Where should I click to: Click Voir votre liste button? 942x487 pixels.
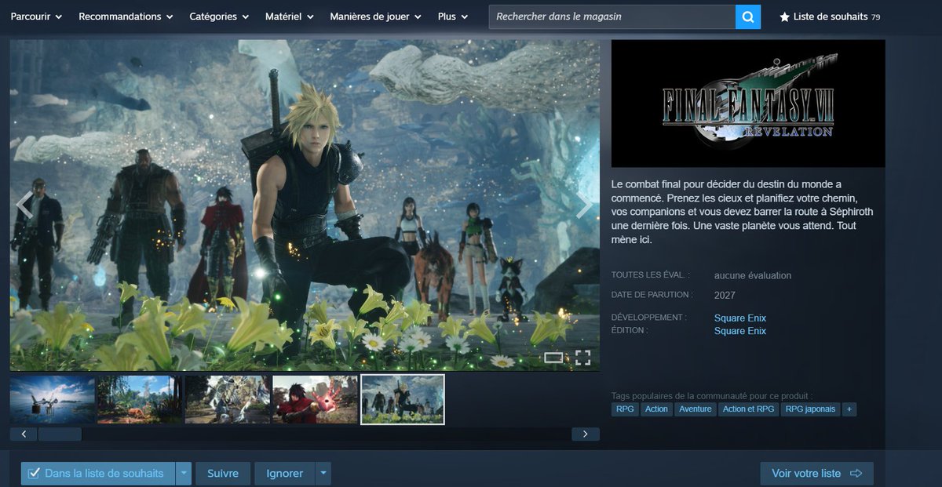click(x=816, y=474)
